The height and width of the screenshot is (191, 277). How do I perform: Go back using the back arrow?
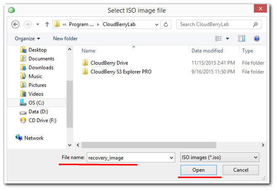(x=16, y=24)
